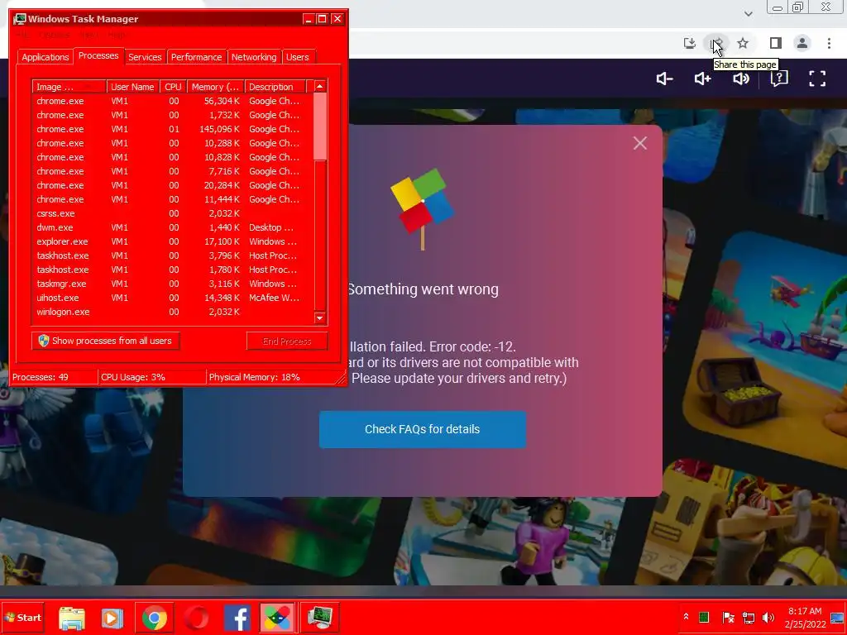This screenshot has width=847, height=635.
Task: Switch to Task Manager taskbar icon
Action: point(320,618)
